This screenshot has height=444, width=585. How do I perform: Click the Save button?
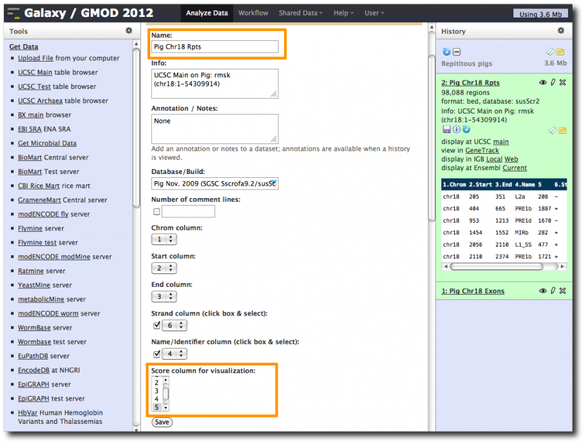tap(162, 422)
